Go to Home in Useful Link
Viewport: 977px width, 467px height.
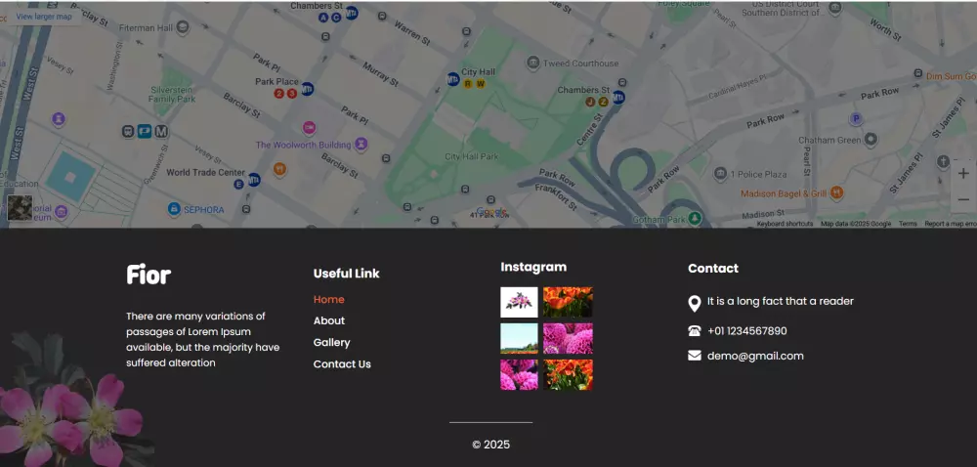pos(329,300)
